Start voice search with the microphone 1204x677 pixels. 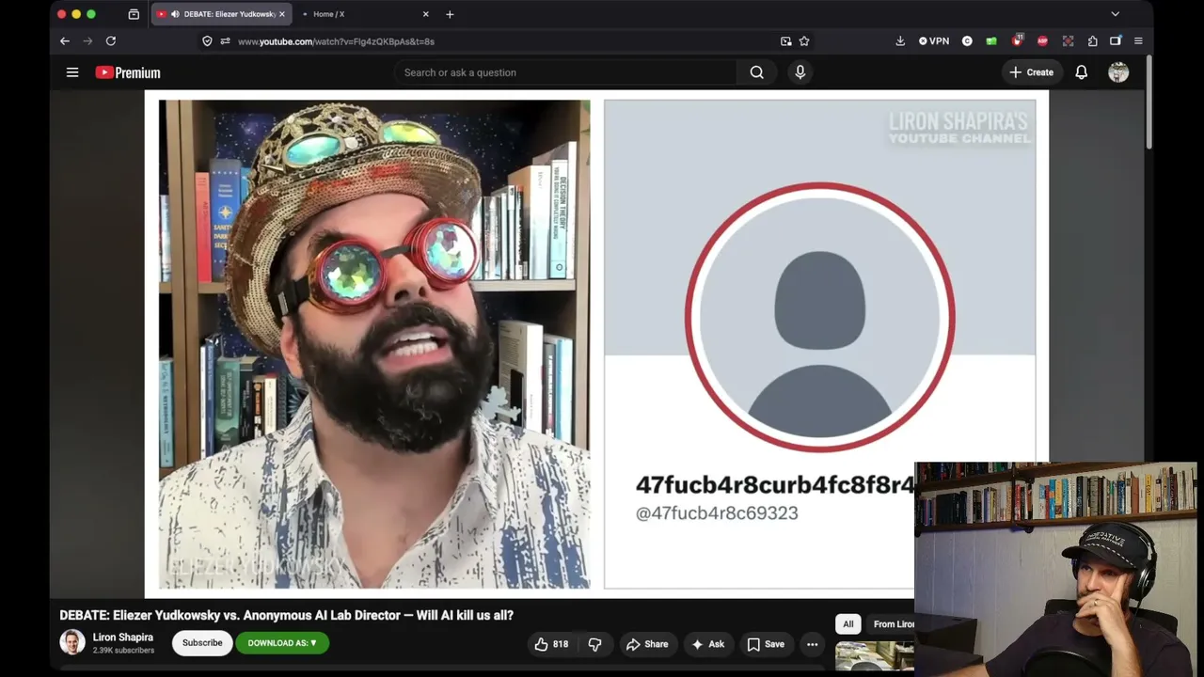click(800, 72)
